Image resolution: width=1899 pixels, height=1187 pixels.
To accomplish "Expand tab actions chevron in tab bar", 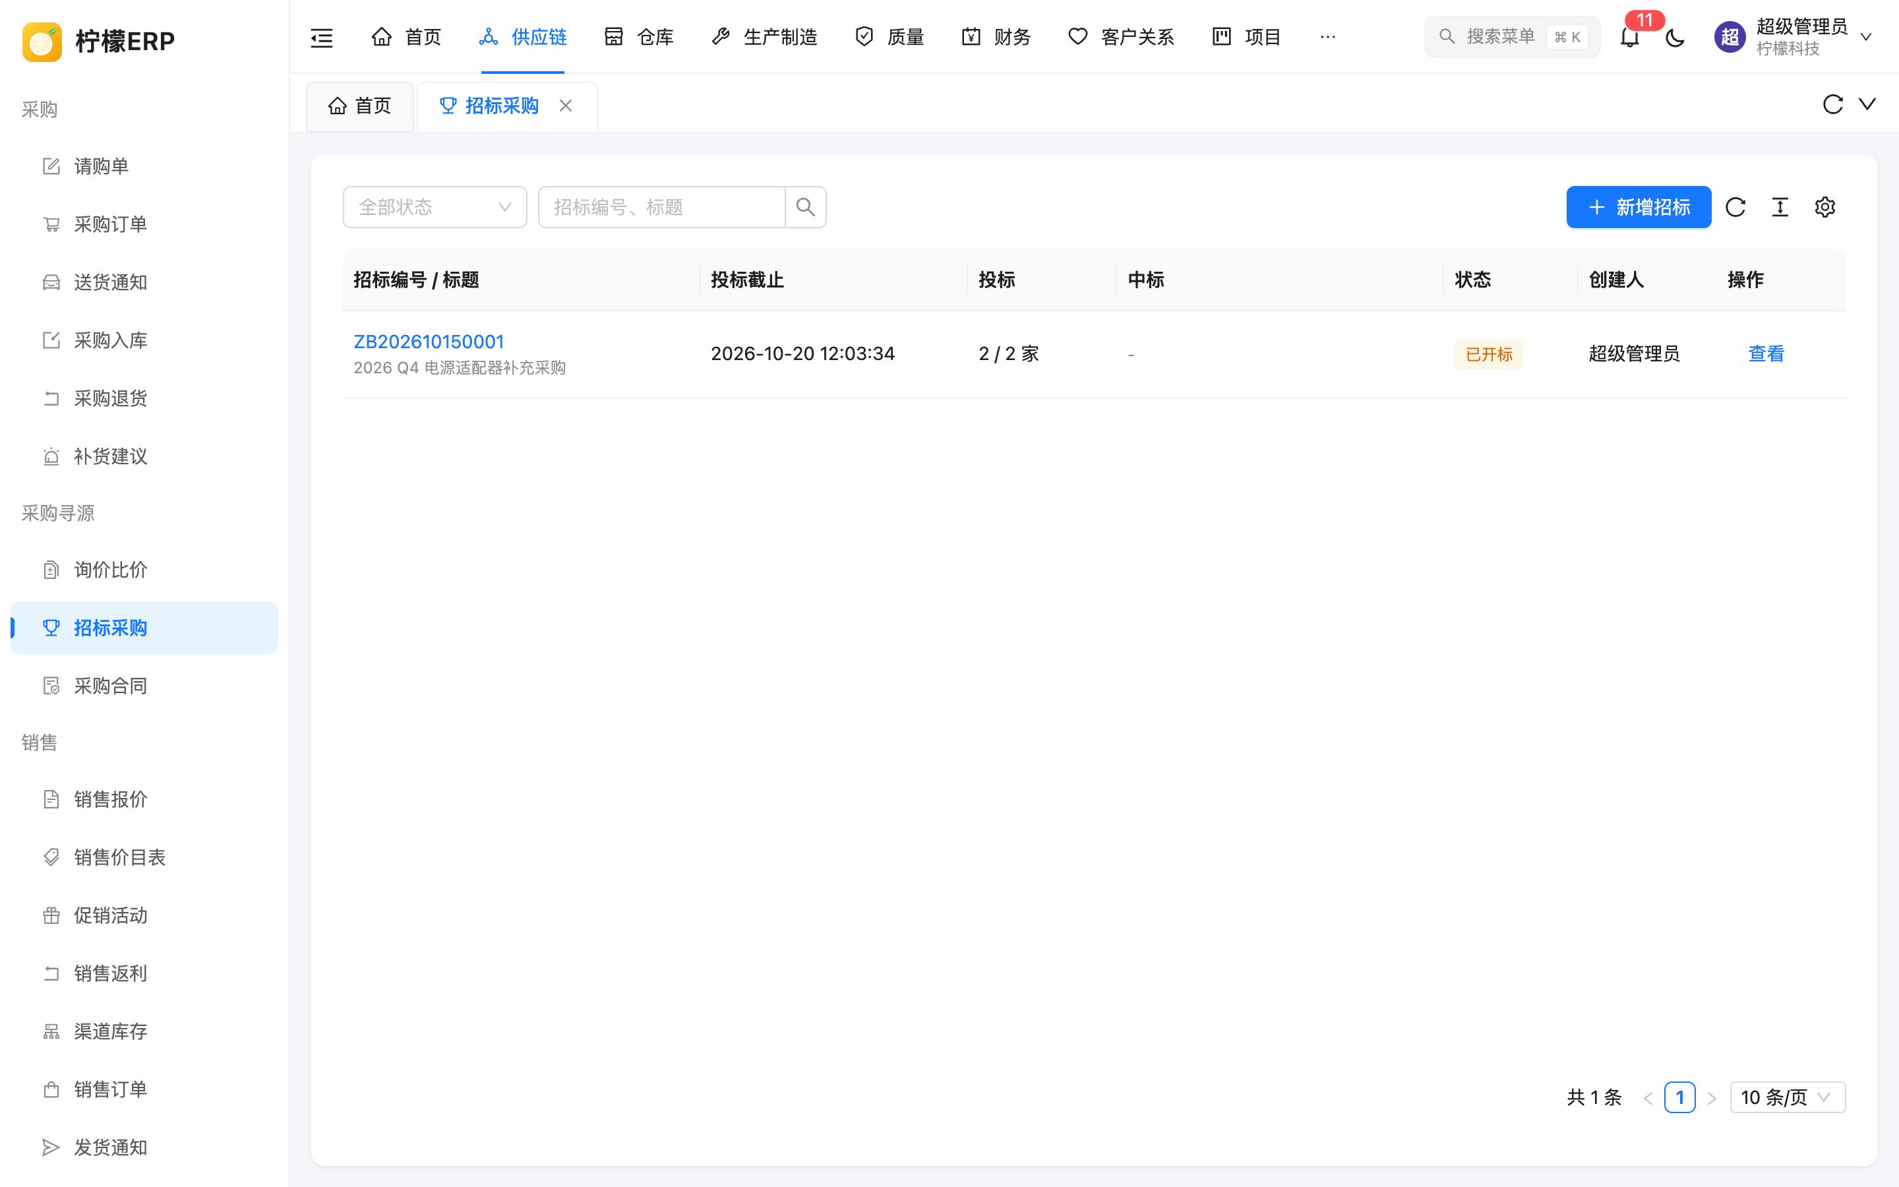I will 1867,104.
